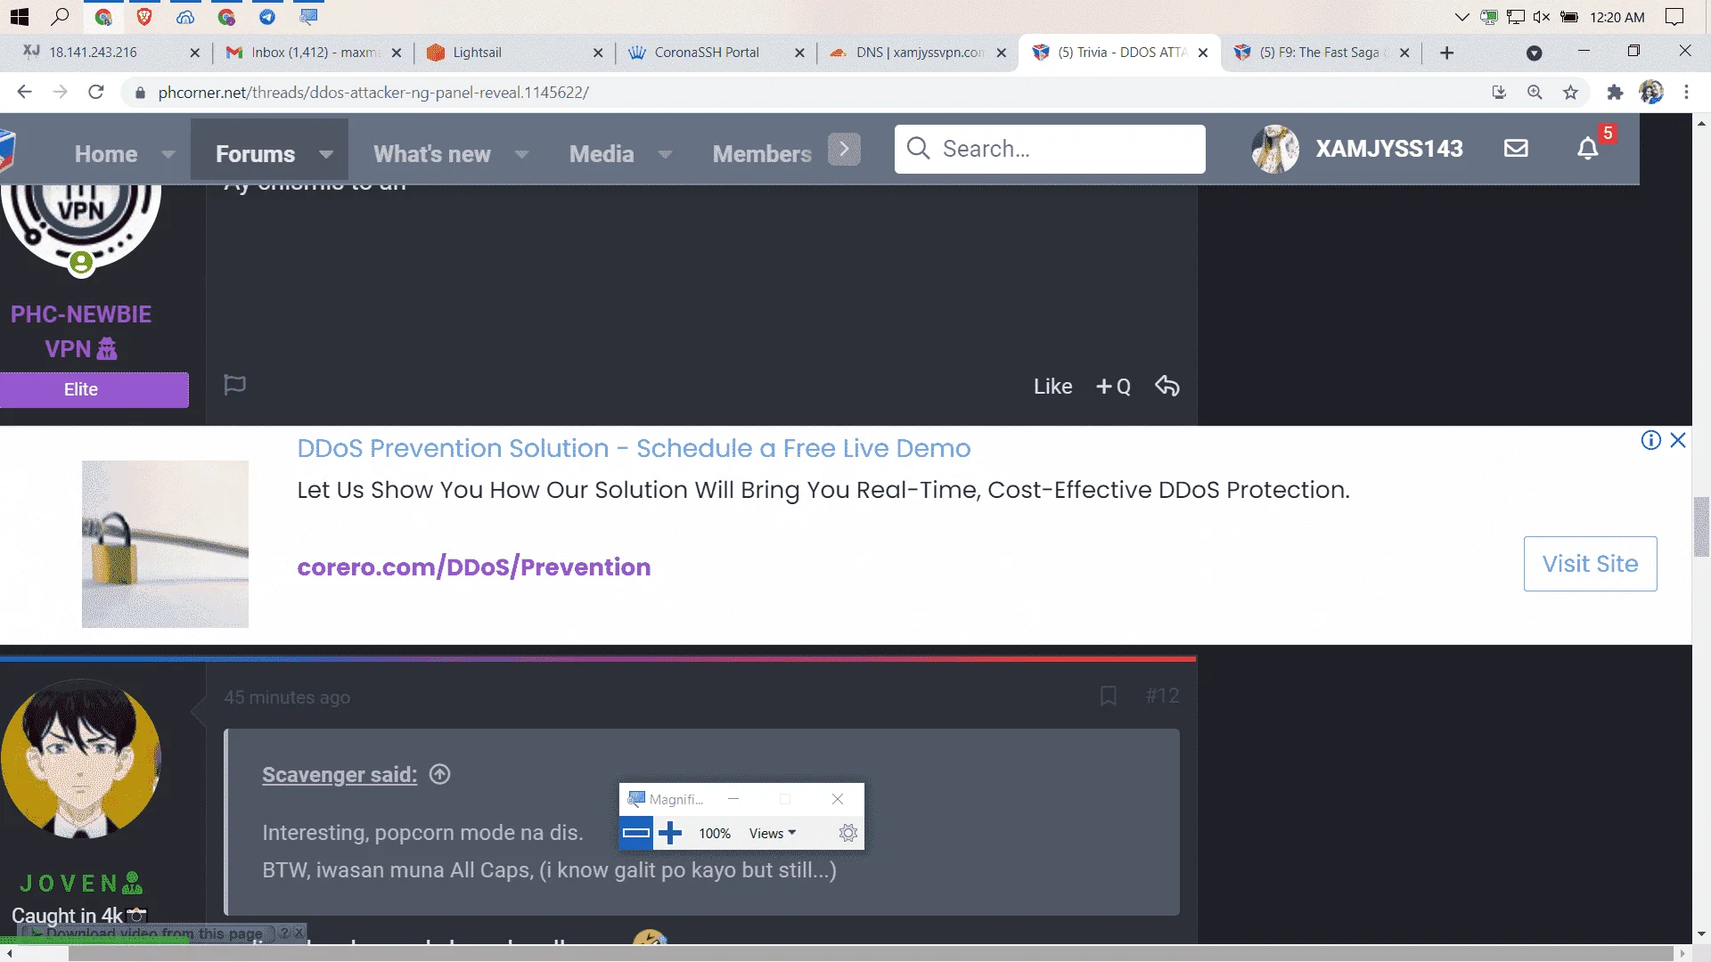The width and height of the screenshot is (1711, 962).
Task: Reply to post with arrow icon
Action: (1167, 386)
